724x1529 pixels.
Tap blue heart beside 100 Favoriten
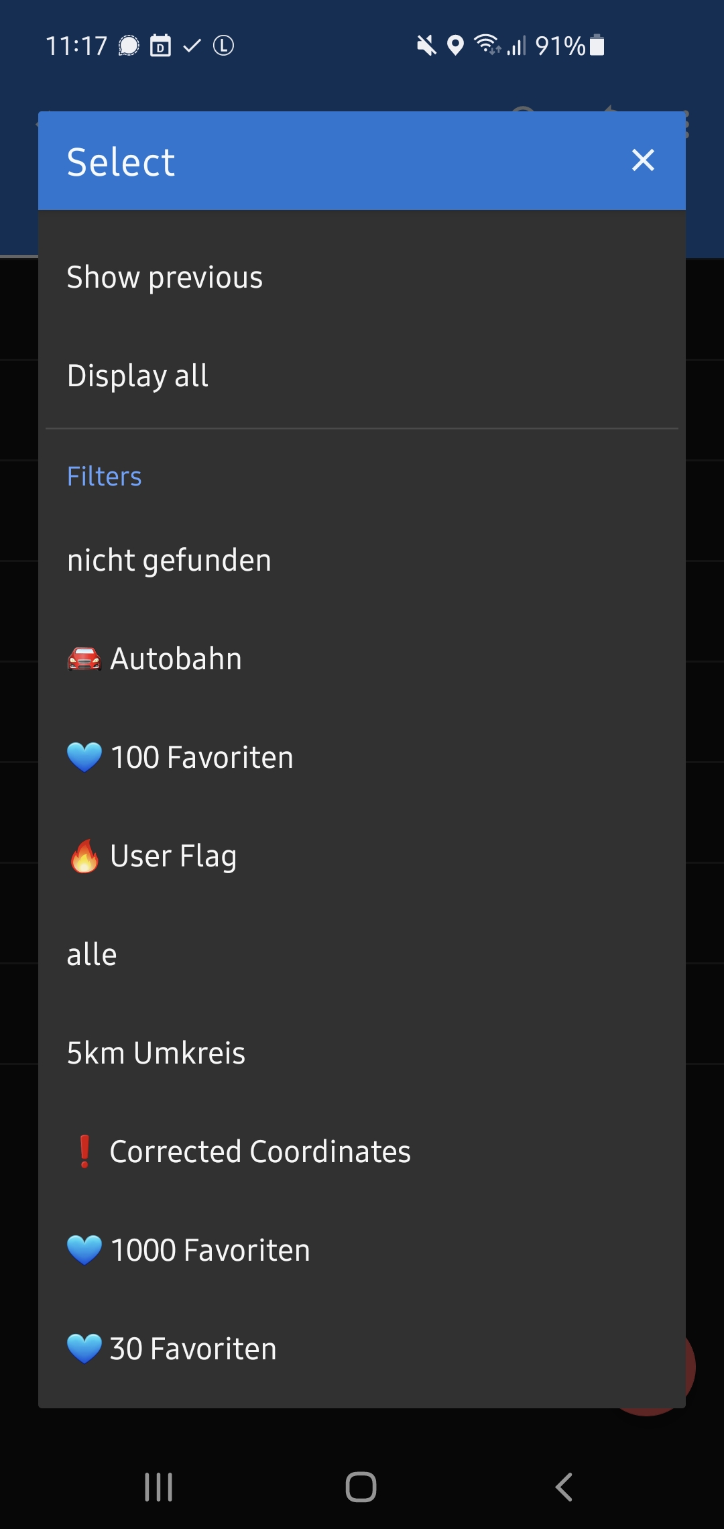pyautogui.click(x=84, y=758)
